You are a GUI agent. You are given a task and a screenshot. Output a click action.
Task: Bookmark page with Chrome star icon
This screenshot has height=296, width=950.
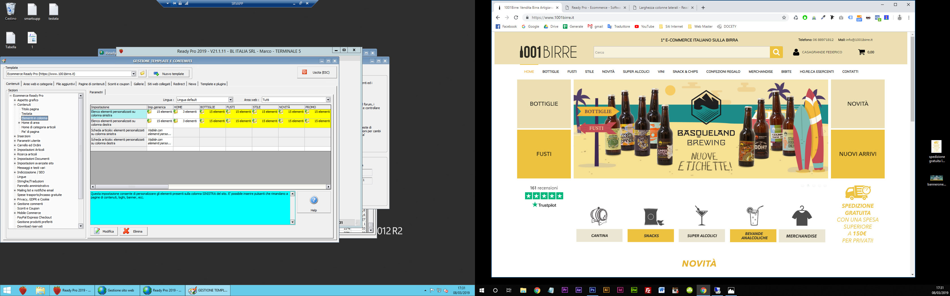click(784, 18)
